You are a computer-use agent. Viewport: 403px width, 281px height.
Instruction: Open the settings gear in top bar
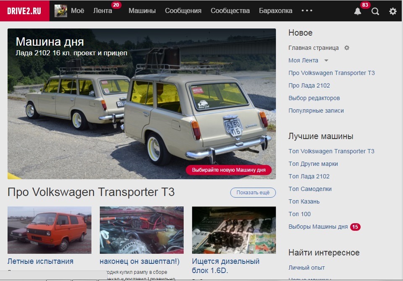click(393, 11)
